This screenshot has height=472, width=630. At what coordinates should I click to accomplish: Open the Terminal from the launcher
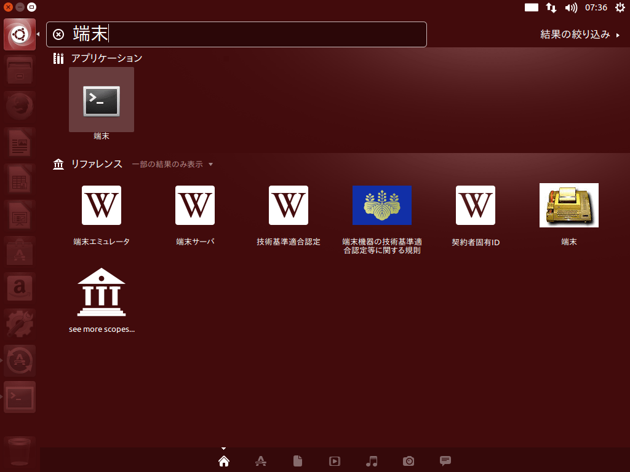19,396
